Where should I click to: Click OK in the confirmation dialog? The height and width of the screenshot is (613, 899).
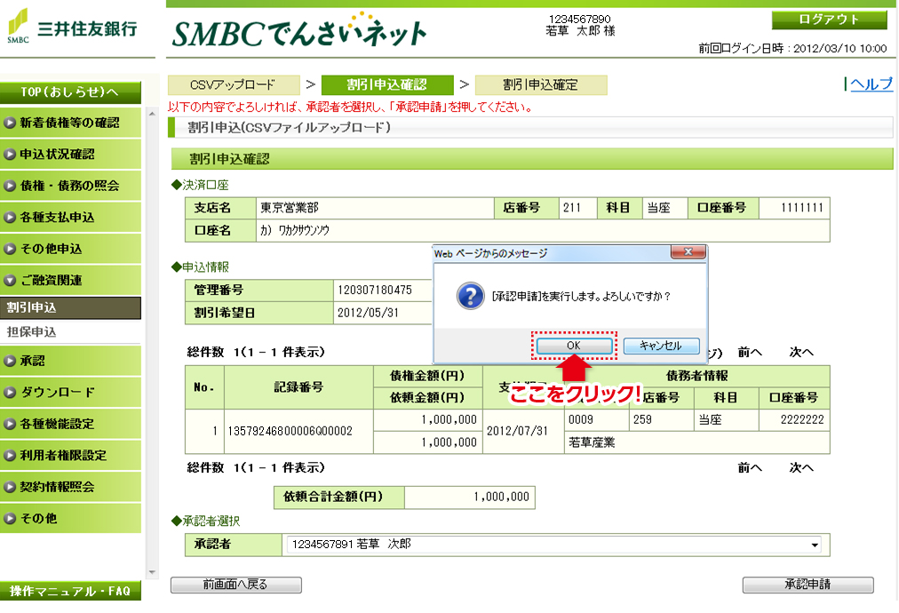coord(574,346)
